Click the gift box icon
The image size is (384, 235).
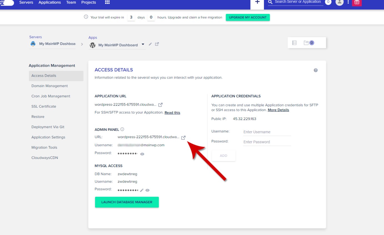[x=357, y=2]
